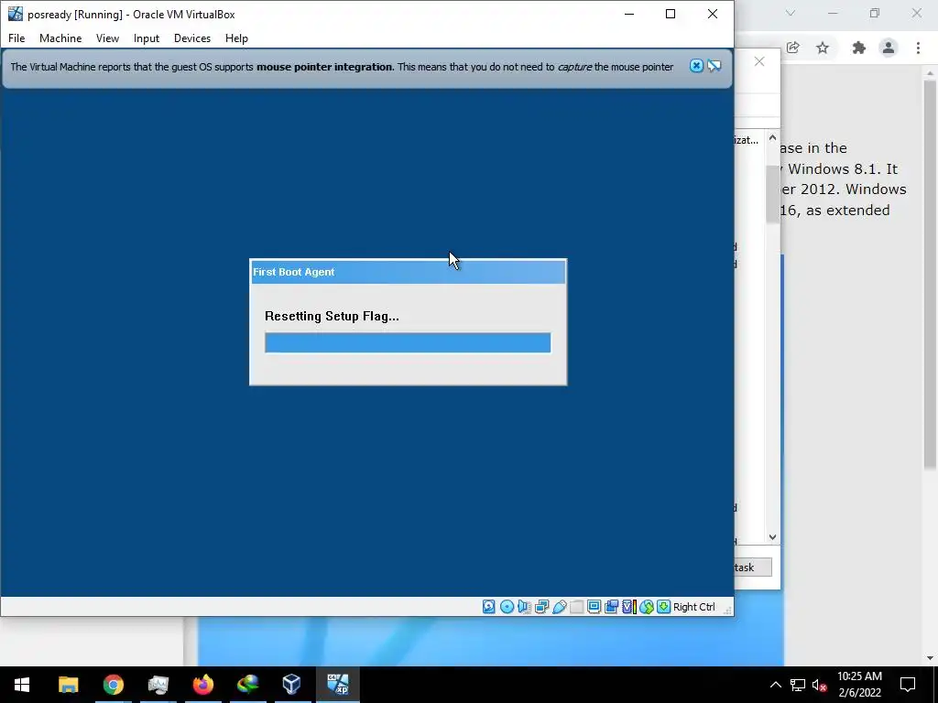Open the Windows notification center
Image resolution: width=938 pixels, height=703 pixels.
pos(908,685)
